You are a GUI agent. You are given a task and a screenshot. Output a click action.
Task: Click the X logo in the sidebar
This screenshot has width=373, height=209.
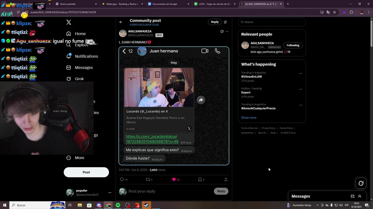tap(69, 22)
